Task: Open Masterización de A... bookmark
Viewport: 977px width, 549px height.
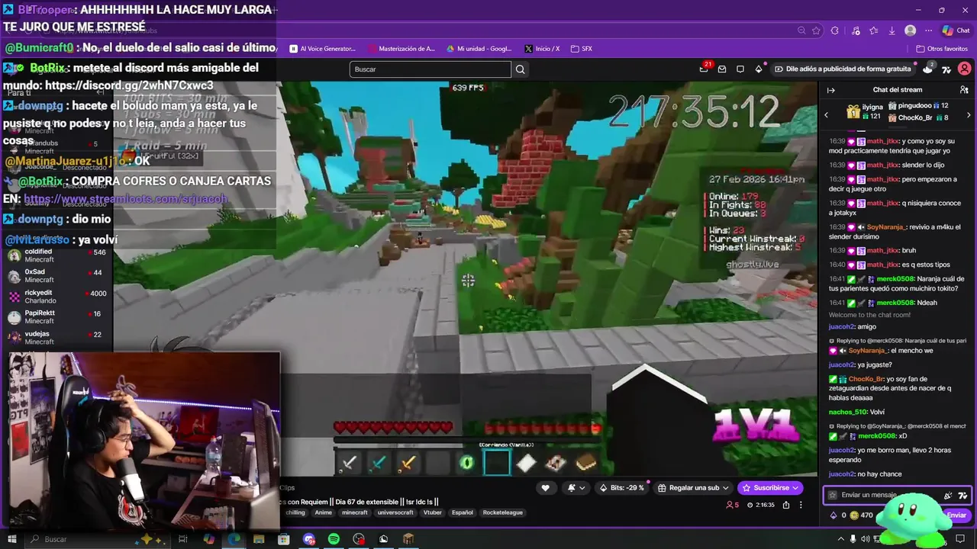Action: 401,49
